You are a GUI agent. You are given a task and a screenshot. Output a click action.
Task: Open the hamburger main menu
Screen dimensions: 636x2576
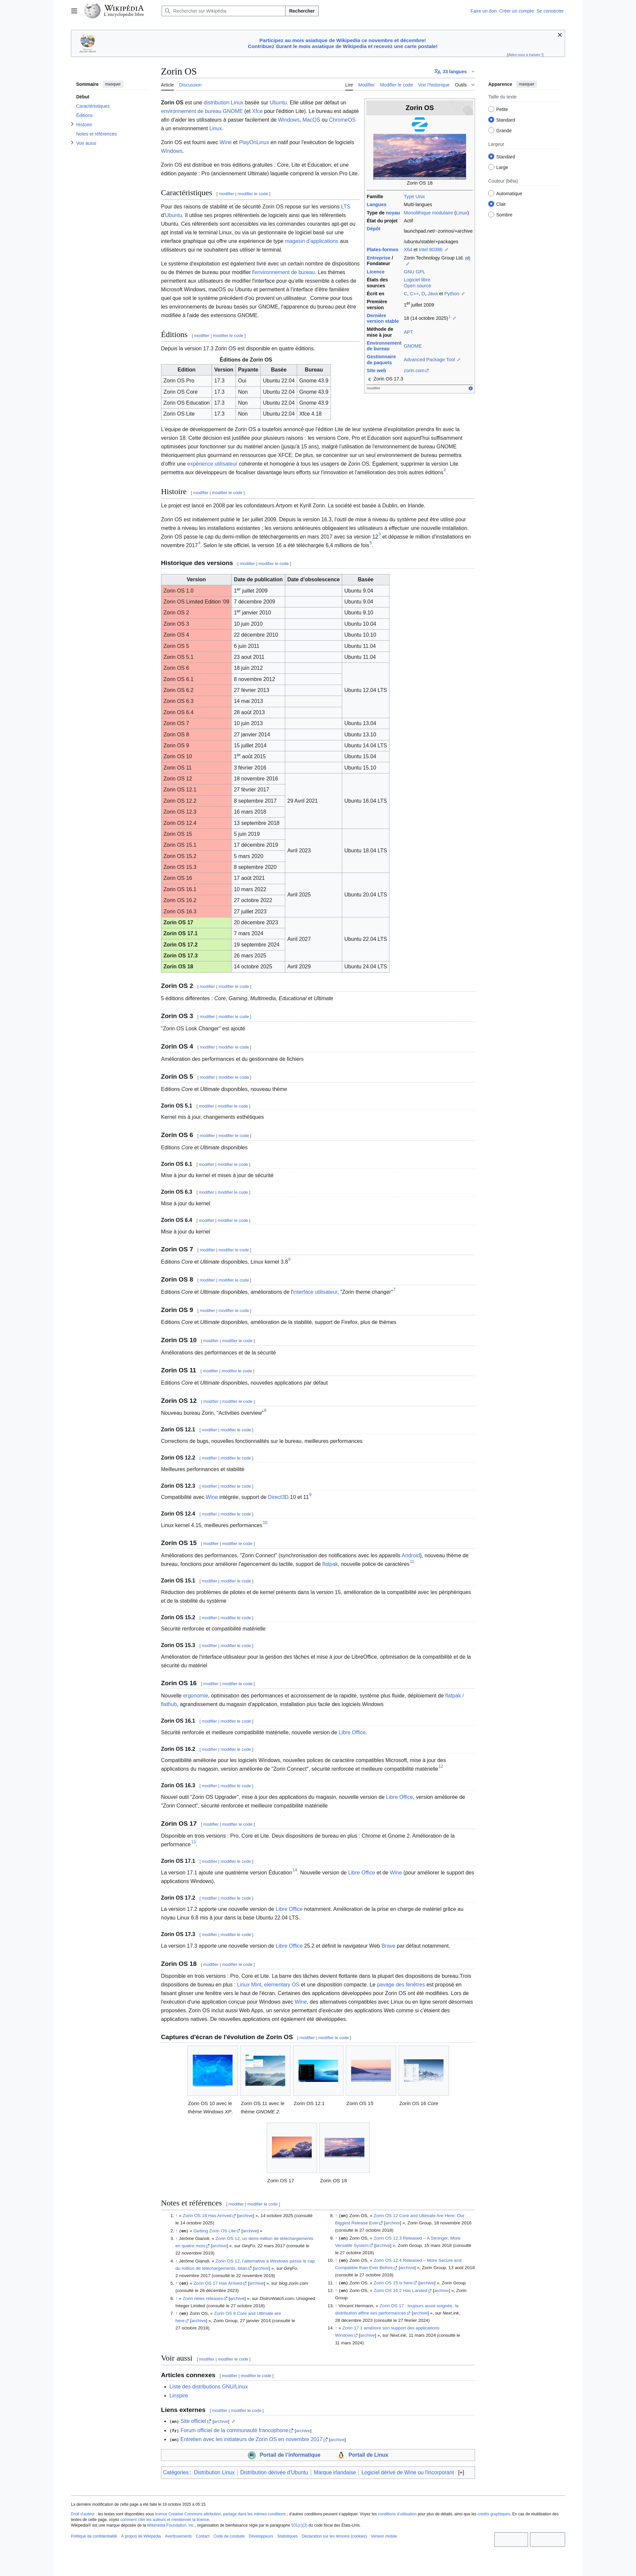pyautogui.click(x=74, y=11)
